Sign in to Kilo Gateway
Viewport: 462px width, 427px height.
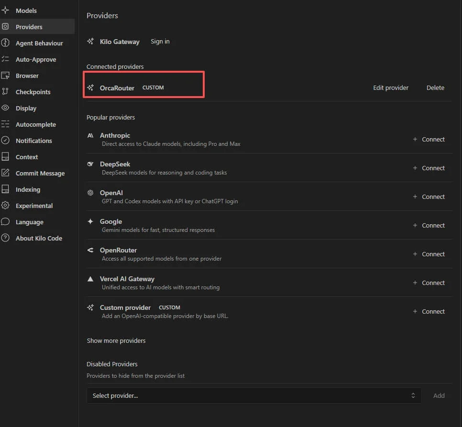[160, 42]
